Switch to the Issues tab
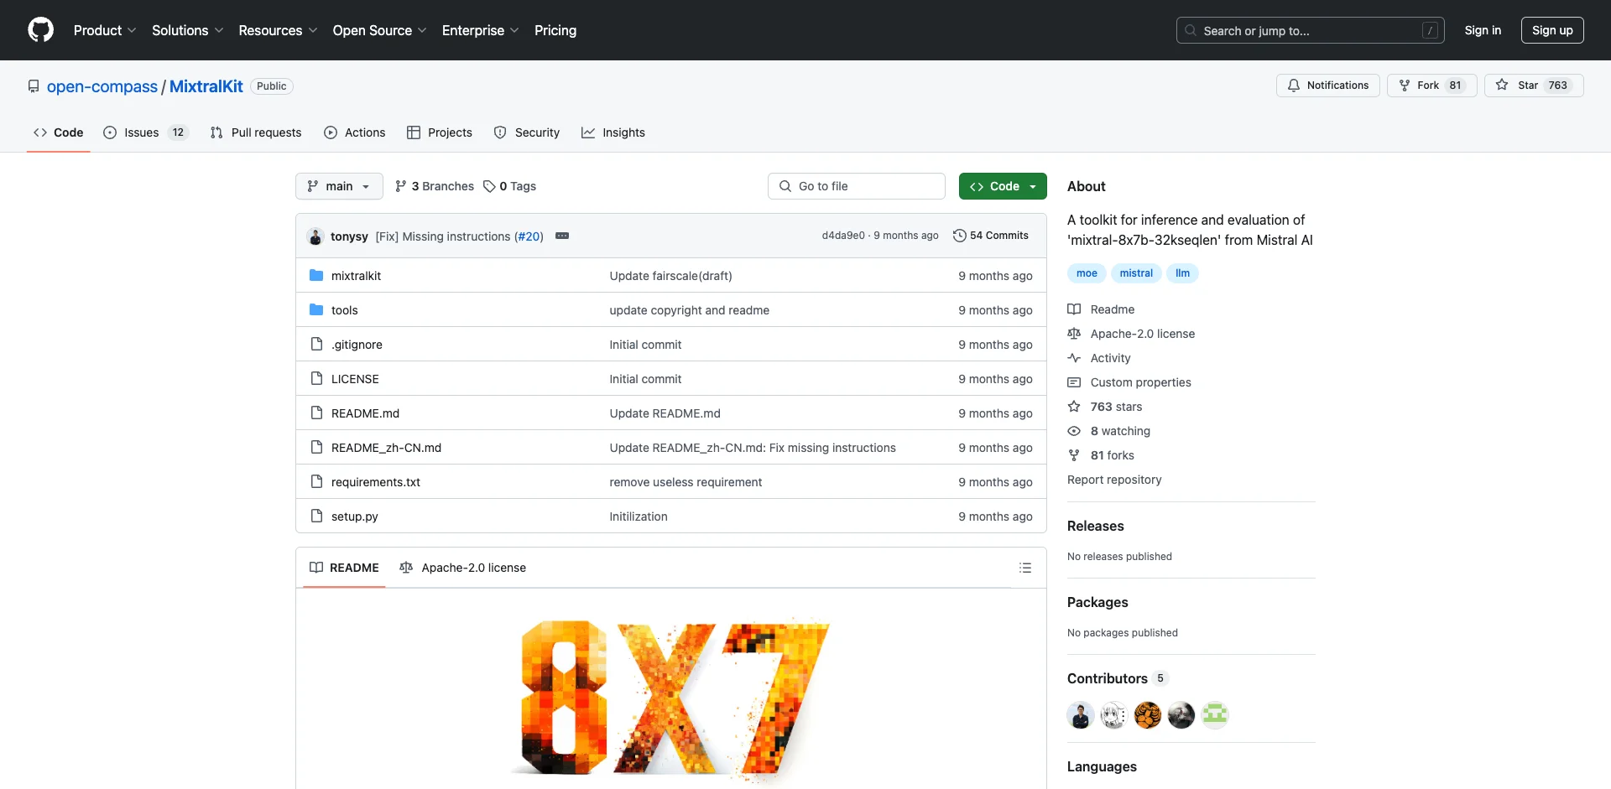1611x789 pixels. pyautogui.click(x=146, y=132)
